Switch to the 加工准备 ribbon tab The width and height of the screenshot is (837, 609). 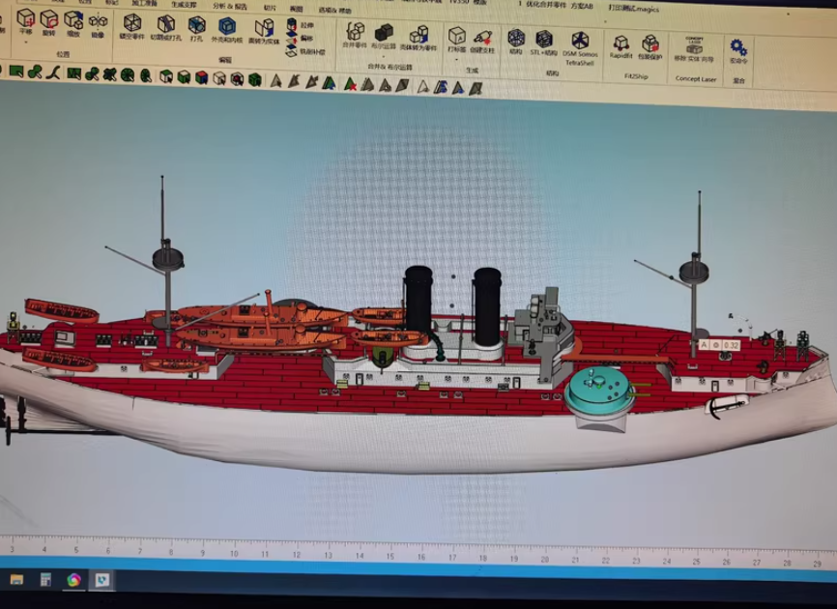(x=144, y=3)
